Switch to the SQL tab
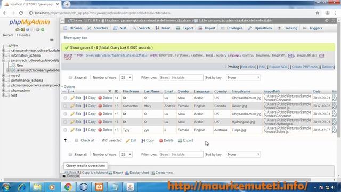The width and height of the screenshot is (341, 192). click(x=120, y=28)
